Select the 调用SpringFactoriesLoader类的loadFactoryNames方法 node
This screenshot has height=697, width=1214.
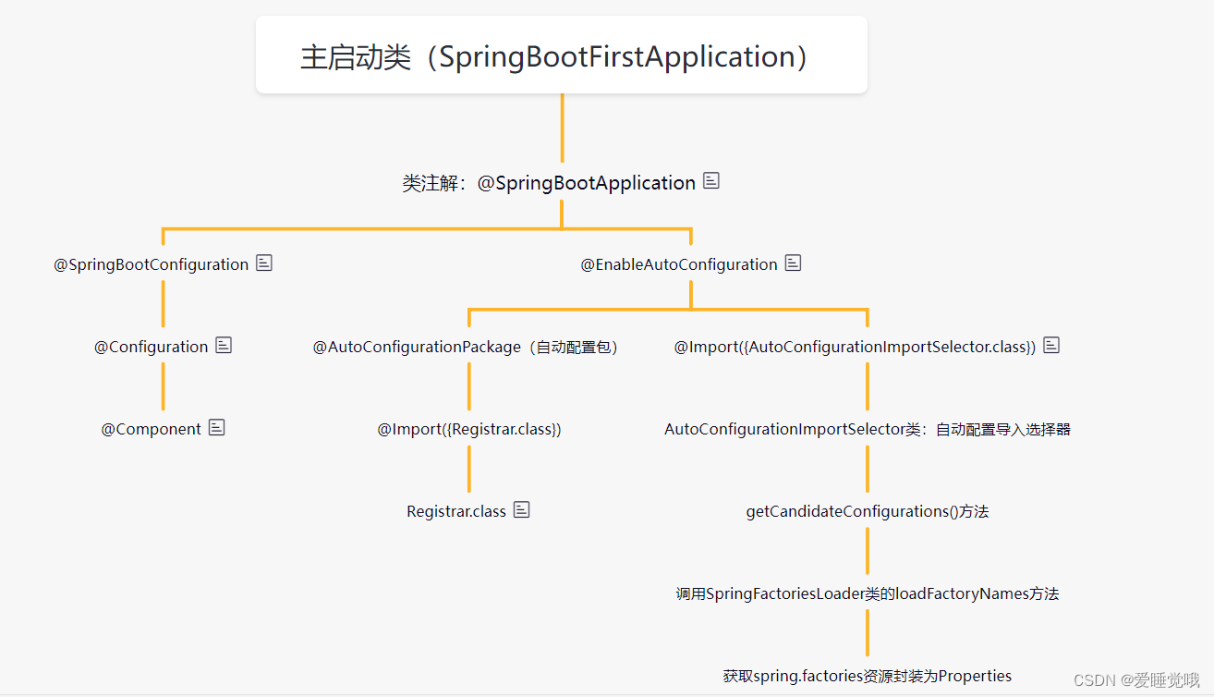point(868,593)
